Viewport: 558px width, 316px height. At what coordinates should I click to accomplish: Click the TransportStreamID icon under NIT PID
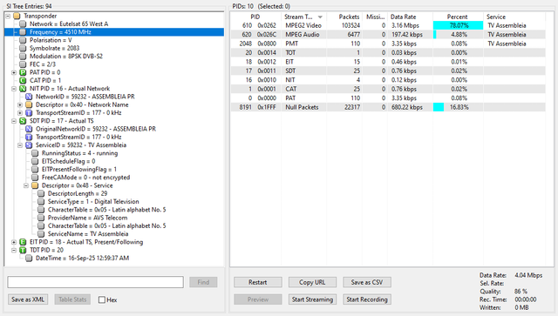[29, 112]
